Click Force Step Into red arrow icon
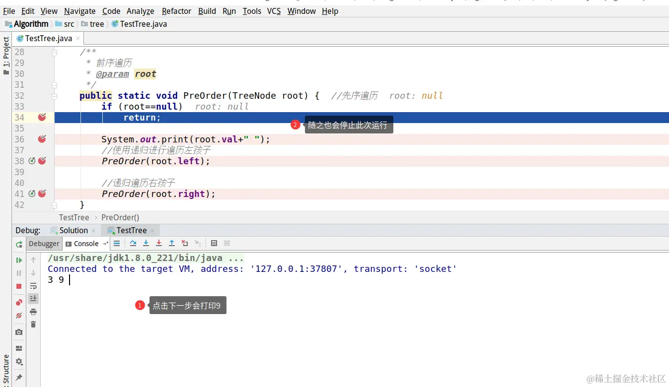 coord(159,243)
